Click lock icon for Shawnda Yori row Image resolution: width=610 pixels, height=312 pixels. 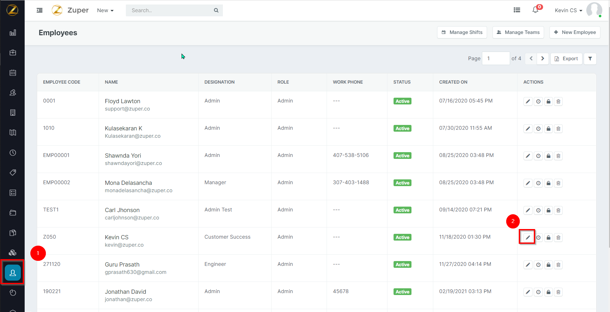pyautogui.click(x=548, y=156)
